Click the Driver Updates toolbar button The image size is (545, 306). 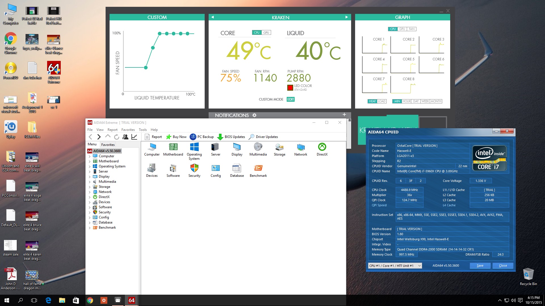263,137
